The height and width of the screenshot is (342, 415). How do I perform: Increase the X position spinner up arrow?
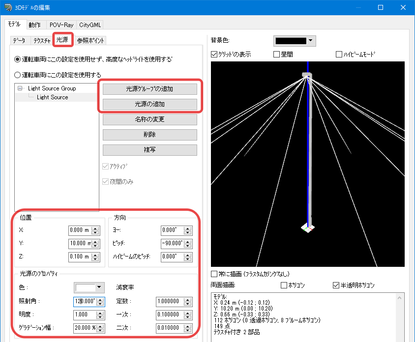pyautogui.click(x=95, y=228)
